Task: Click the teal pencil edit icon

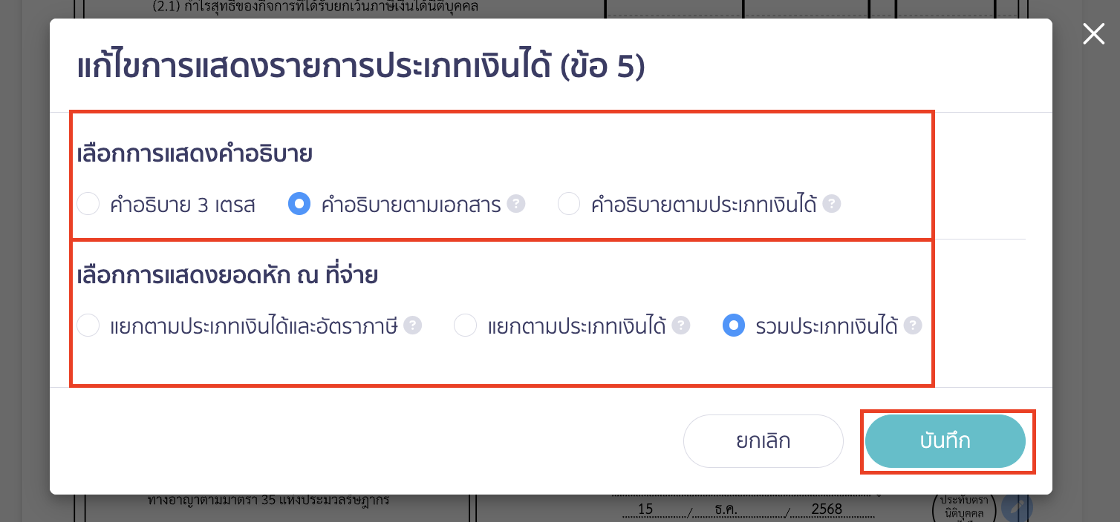Action: coord(1017,506)
